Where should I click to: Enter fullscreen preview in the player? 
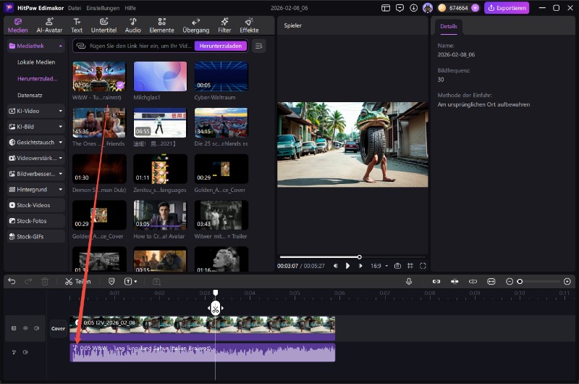423,266
